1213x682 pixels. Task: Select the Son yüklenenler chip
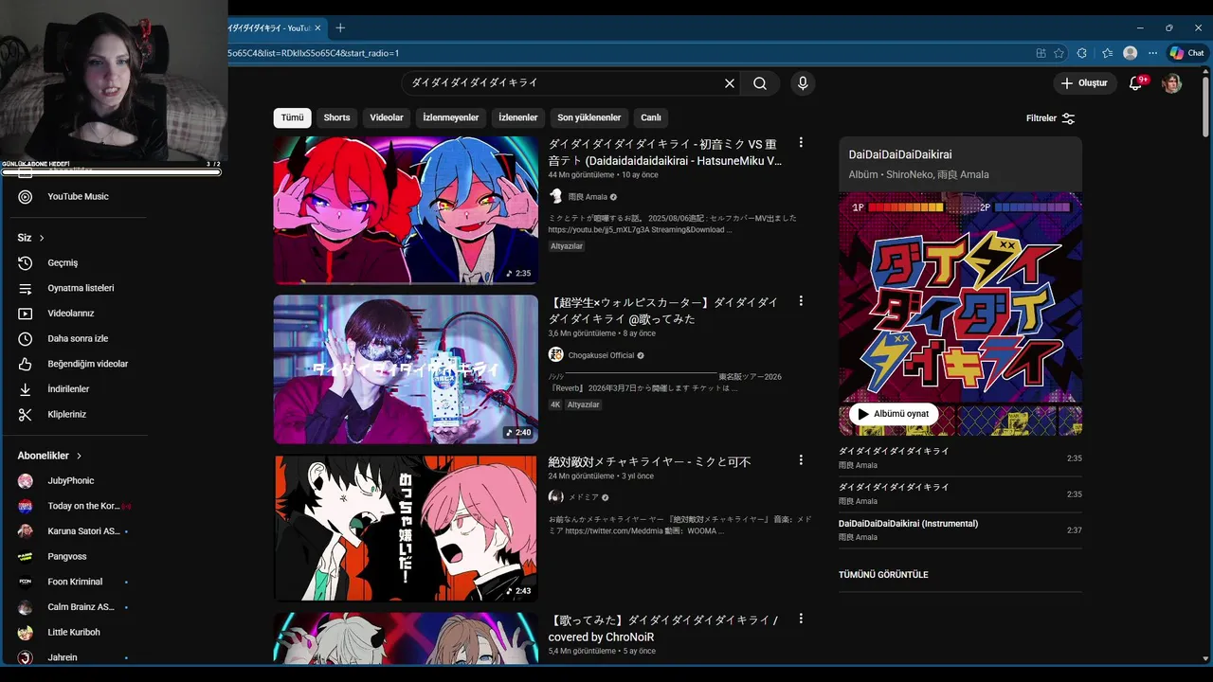(589, 117)
